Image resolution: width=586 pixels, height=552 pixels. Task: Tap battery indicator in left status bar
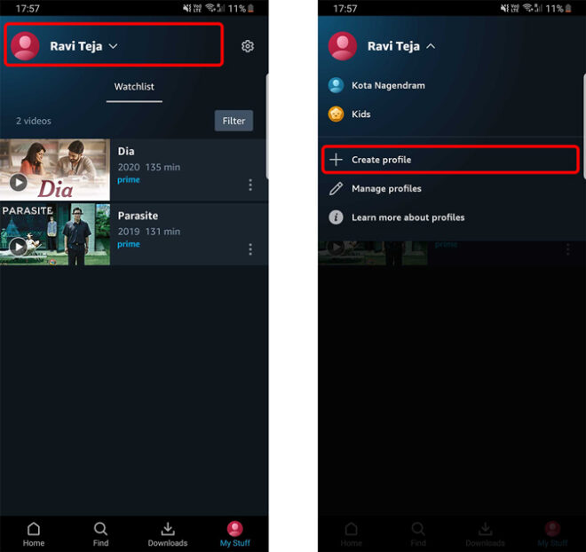click(x=250, y=8)
